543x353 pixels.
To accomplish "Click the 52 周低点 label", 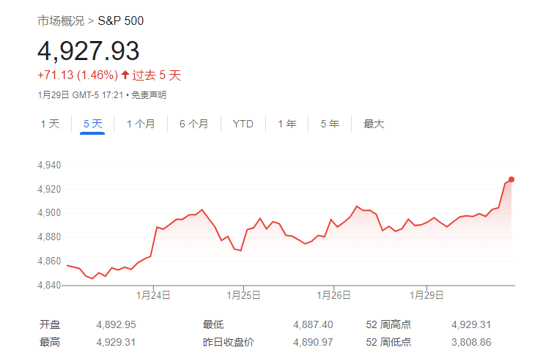I will [388, 342].
